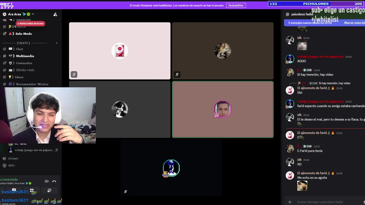Open the activities button in voice panel

tap(32, 190)
